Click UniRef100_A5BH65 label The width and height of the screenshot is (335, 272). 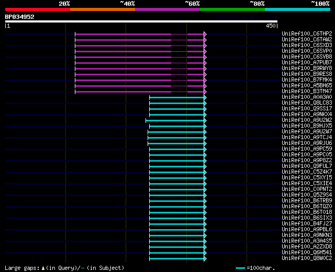pos(307,86)
